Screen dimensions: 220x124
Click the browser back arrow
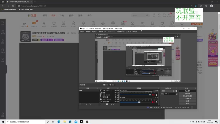3,6
